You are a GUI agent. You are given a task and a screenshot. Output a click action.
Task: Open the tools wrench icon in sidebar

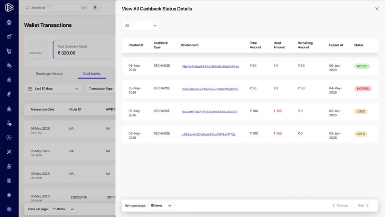(9, 152)
